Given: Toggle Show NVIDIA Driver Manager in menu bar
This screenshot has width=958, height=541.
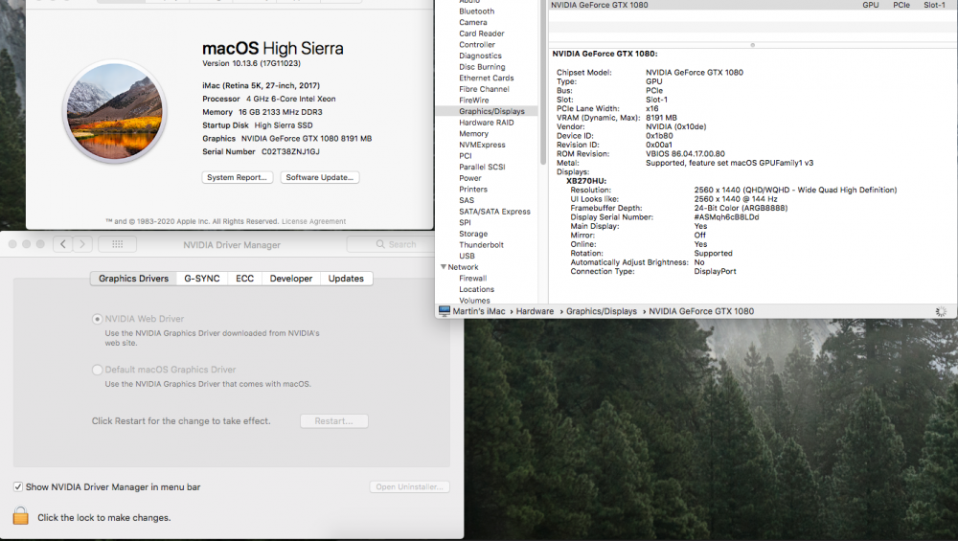Looking at the screenshot, I should point(18,487).
